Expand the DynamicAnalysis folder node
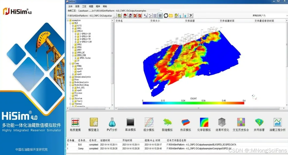Image resolution: width=288 pixels, height=155 pixels. point(70,77)
